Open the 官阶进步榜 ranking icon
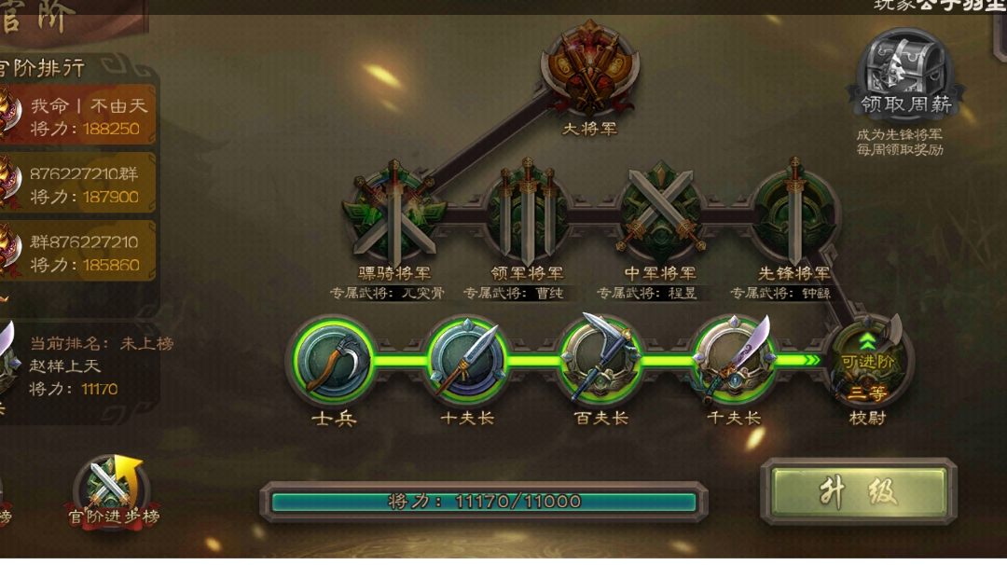 pos(113,491)
